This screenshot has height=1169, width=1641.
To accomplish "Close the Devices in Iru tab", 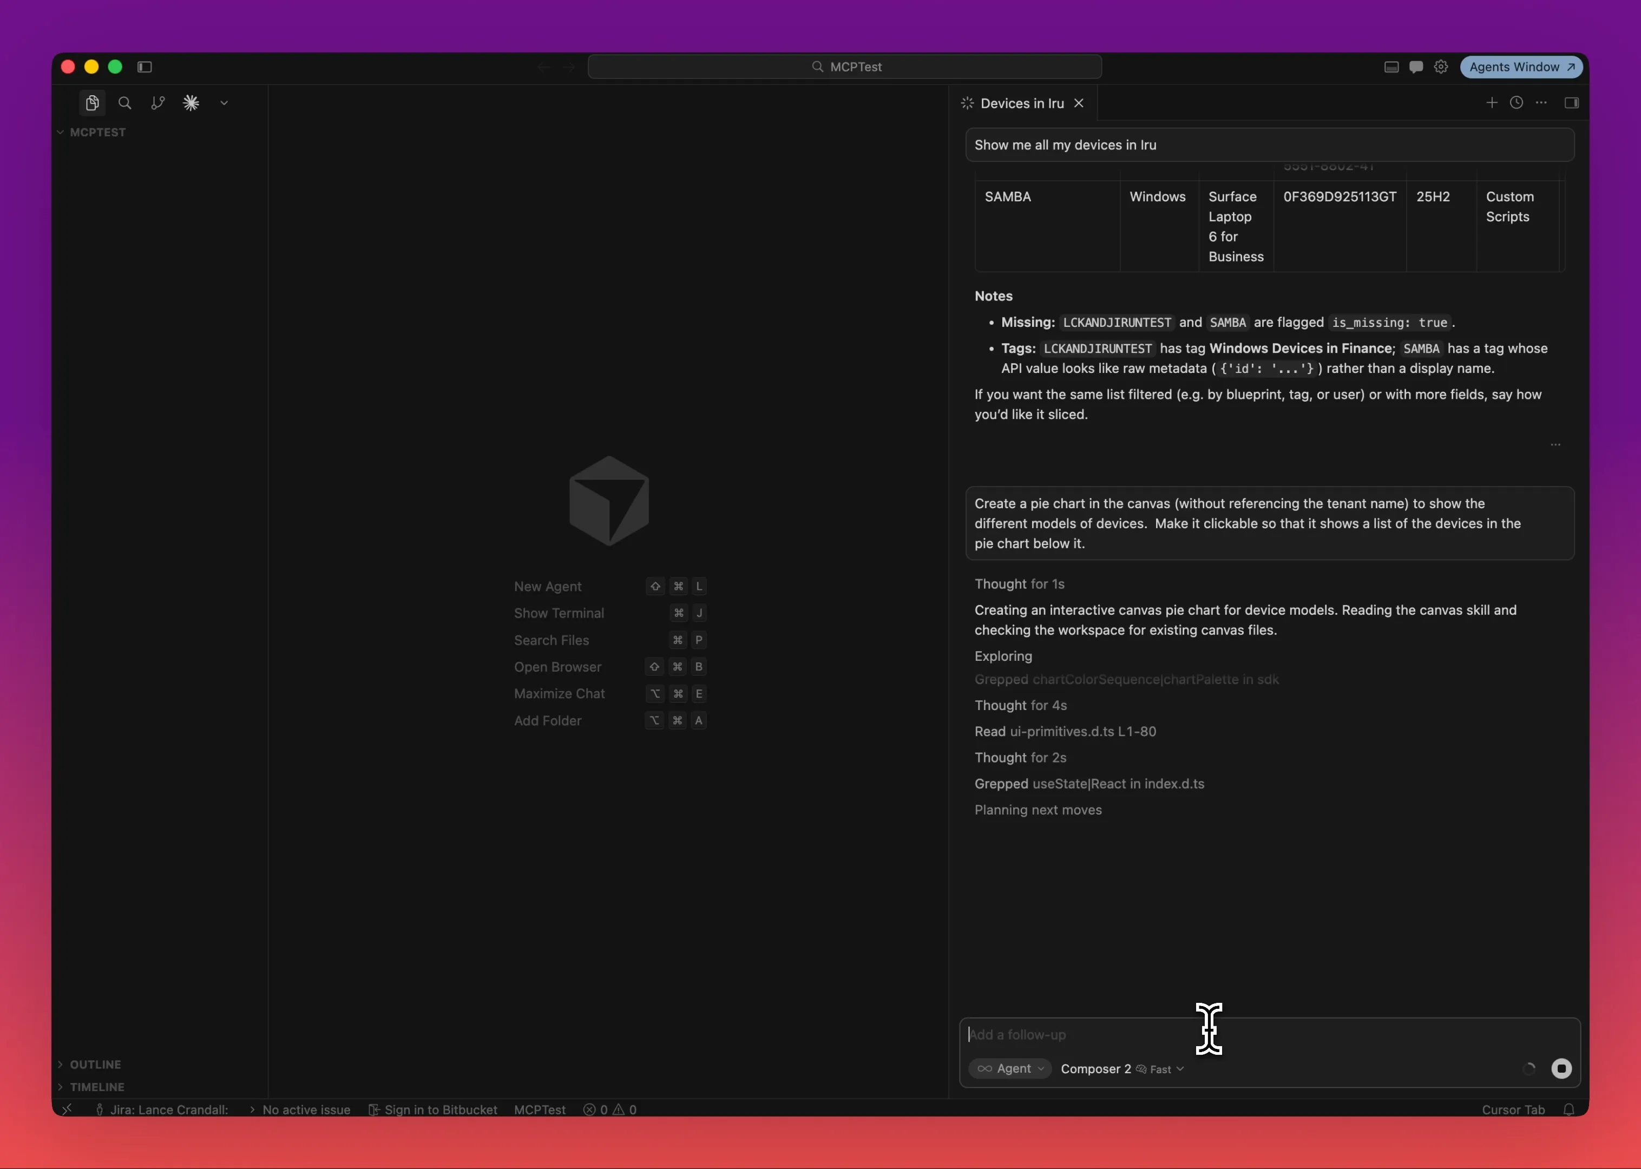I will click(x=1079, y=103).
